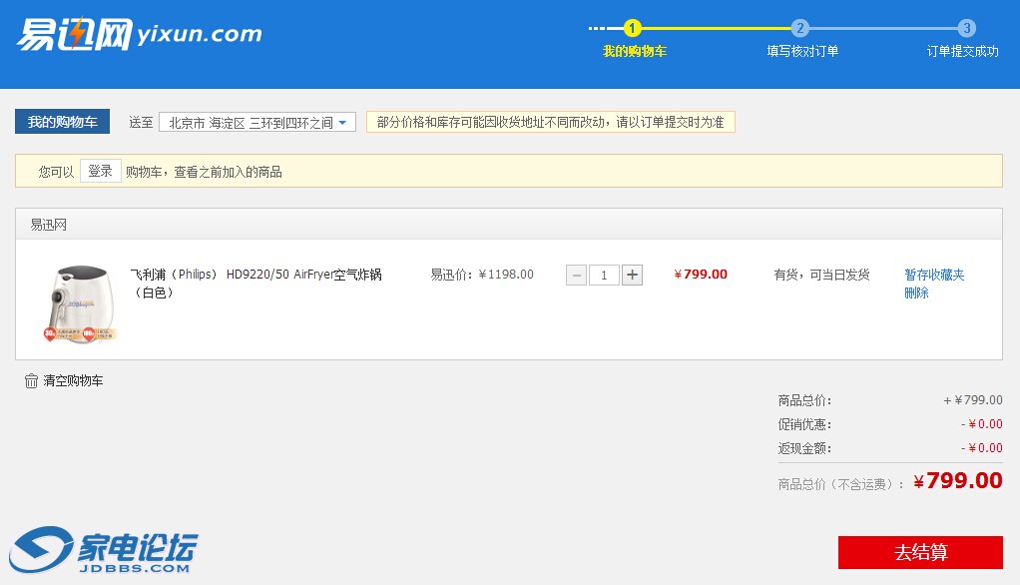Screen dimensions: 1020x585
Task: Click the 暂存收藏夹 link
Action: (x=933, y=275)
